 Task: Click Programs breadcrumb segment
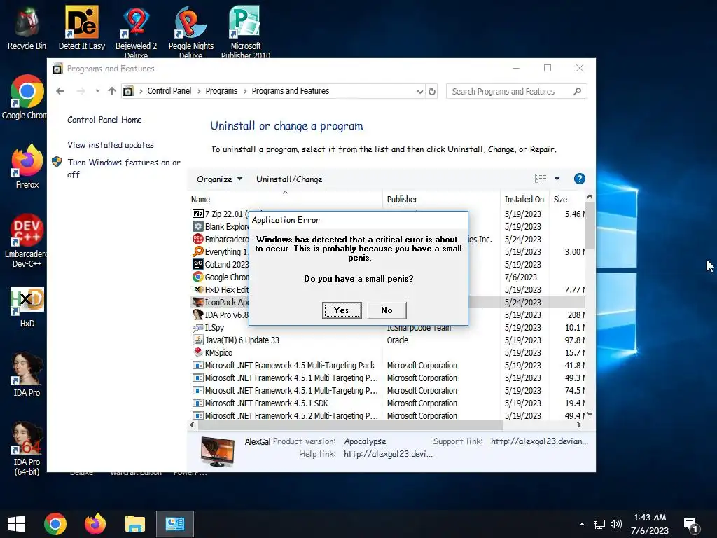[x=221, y=91]
